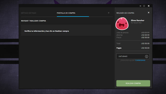The image size is (166, 94).
Task: Click the Pagas USD $0.00 value
Action: point(145,48)
